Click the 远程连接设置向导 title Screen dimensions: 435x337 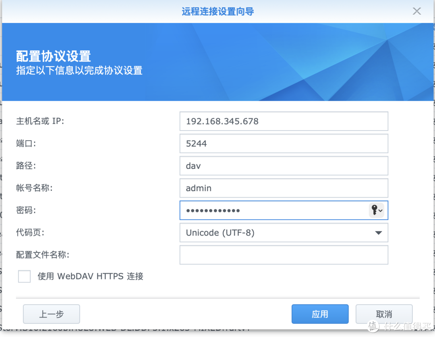pyautogui.click(x=217, y=11)
